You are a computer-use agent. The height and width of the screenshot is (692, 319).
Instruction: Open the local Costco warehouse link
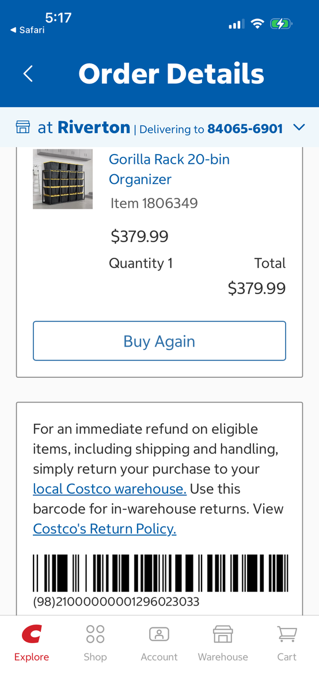pyautogui.click(x=110, y=489)
